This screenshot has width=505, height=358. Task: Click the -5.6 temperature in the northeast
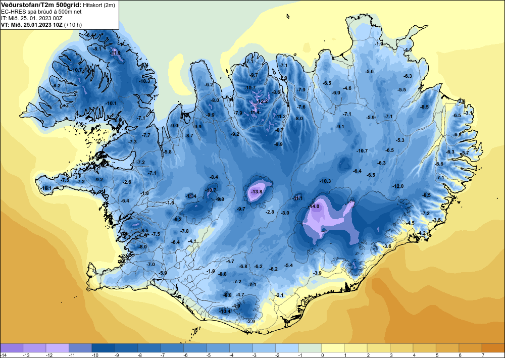[369, 72]
